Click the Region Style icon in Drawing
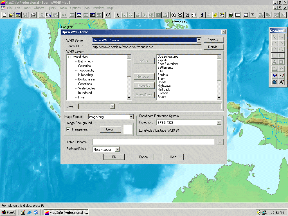 pyautogui.click(x=274, y=82)
